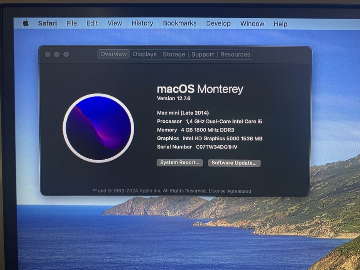This screenshot has height=270, width=360.
Task: Click the zoom button of About window
Action: coord(66,54)
